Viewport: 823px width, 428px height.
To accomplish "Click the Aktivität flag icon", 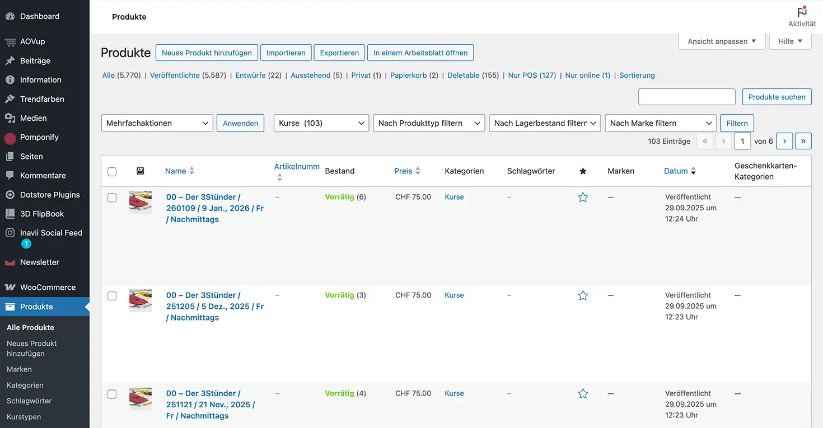I will click(802, 12).
